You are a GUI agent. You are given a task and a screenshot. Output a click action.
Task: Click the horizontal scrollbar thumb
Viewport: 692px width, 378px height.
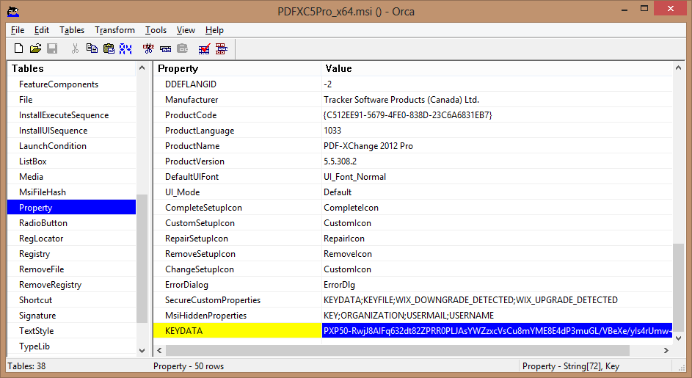[398, 351]
